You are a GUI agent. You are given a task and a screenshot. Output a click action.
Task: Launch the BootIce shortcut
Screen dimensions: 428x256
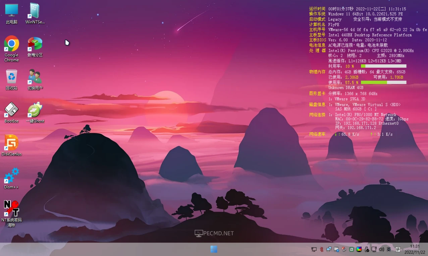coord(11,113)
